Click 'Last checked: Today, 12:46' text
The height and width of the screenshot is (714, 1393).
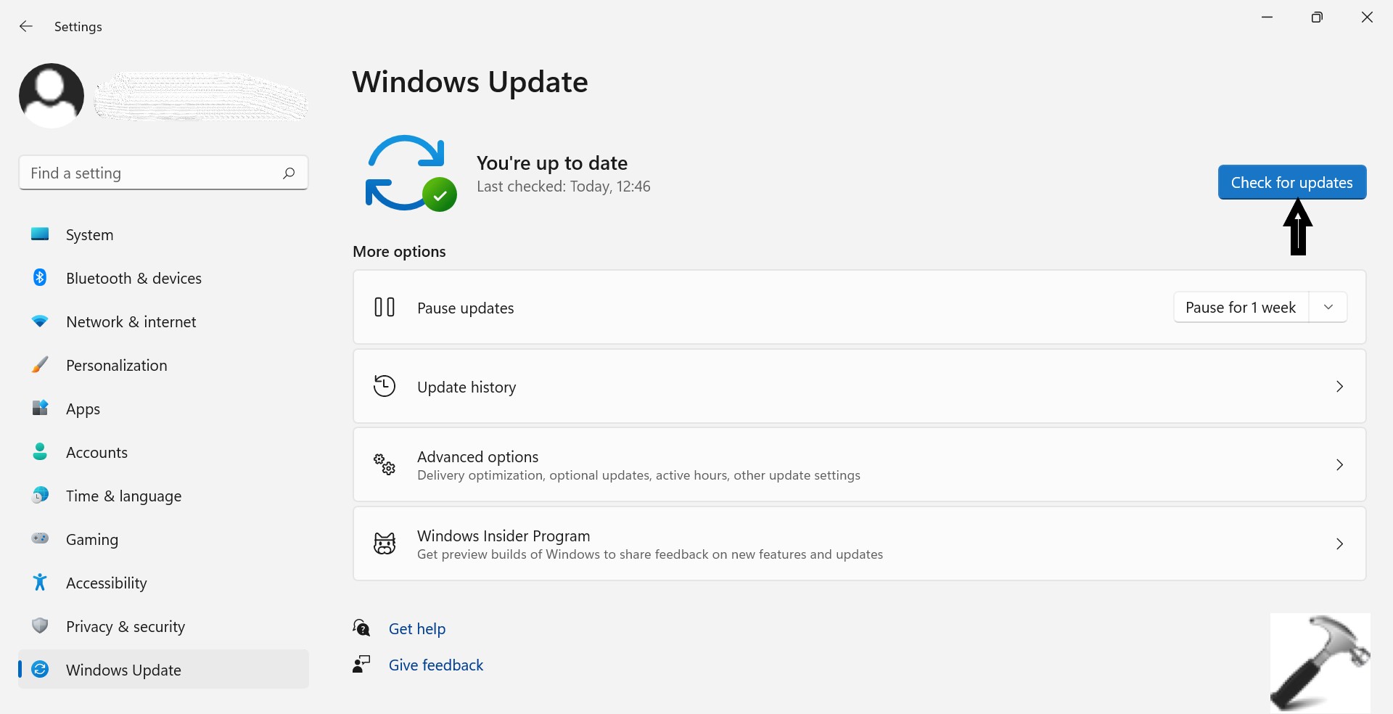[564, 186]
